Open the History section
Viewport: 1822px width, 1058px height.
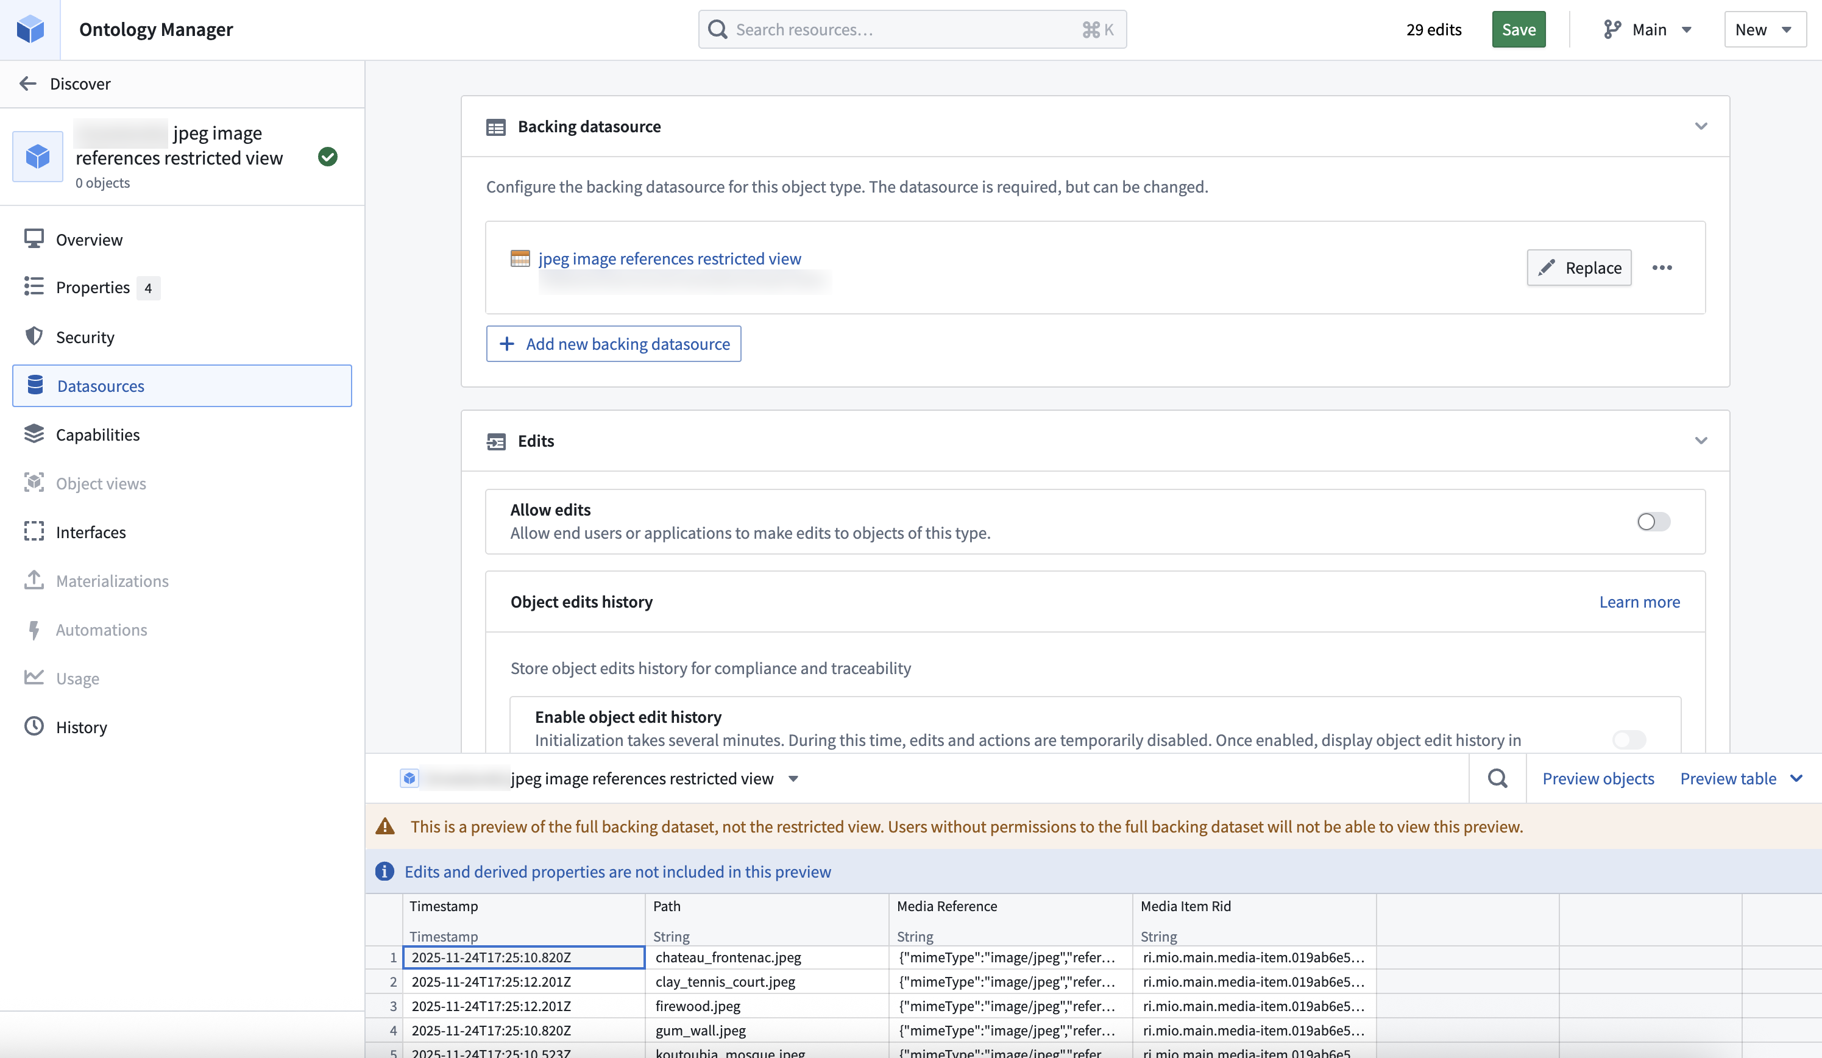[82, 727]
